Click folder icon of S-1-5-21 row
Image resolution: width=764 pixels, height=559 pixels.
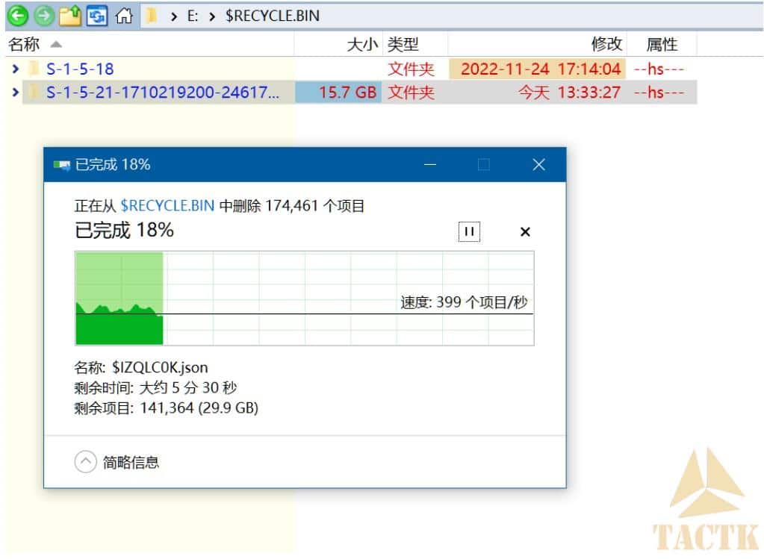click(x=34, y=92)
